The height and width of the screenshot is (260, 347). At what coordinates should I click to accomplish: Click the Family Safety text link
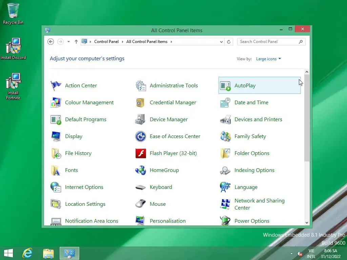tap(250, 136)
